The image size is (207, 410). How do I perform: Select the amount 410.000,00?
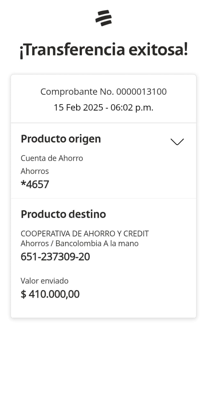coord(54,294)
